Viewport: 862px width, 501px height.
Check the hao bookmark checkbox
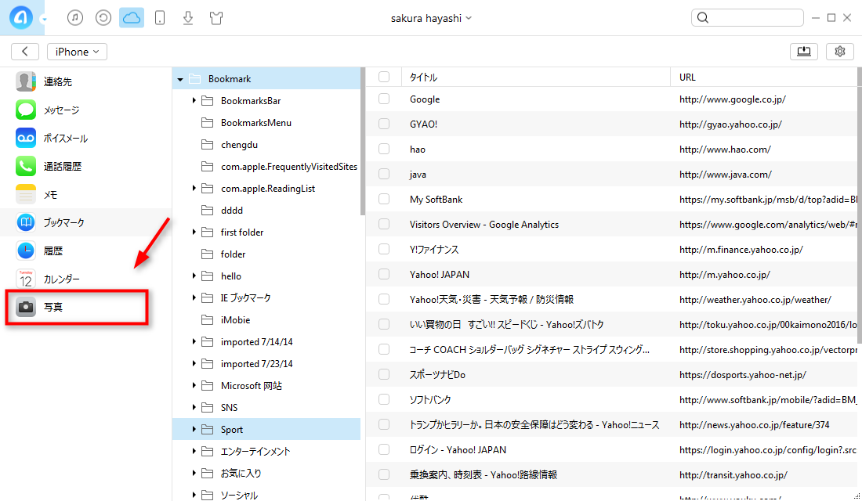pyautogui.click(x=384, y=149)
